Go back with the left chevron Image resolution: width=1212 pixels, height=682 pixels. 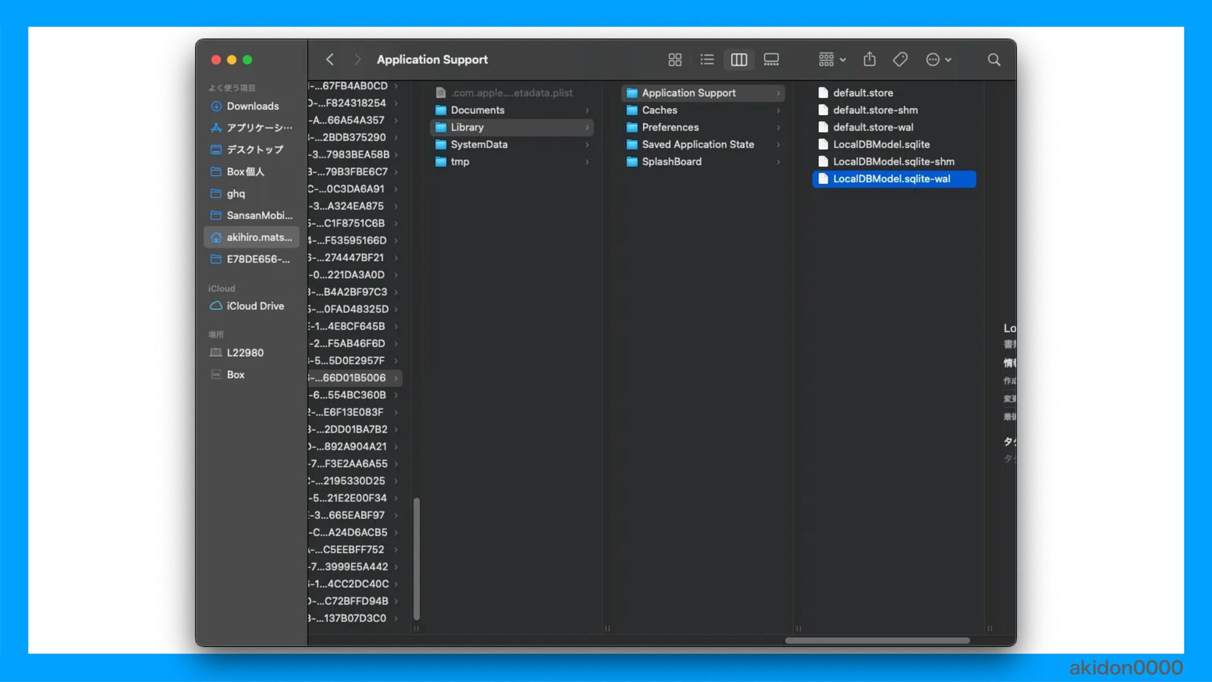pos(330,59)
